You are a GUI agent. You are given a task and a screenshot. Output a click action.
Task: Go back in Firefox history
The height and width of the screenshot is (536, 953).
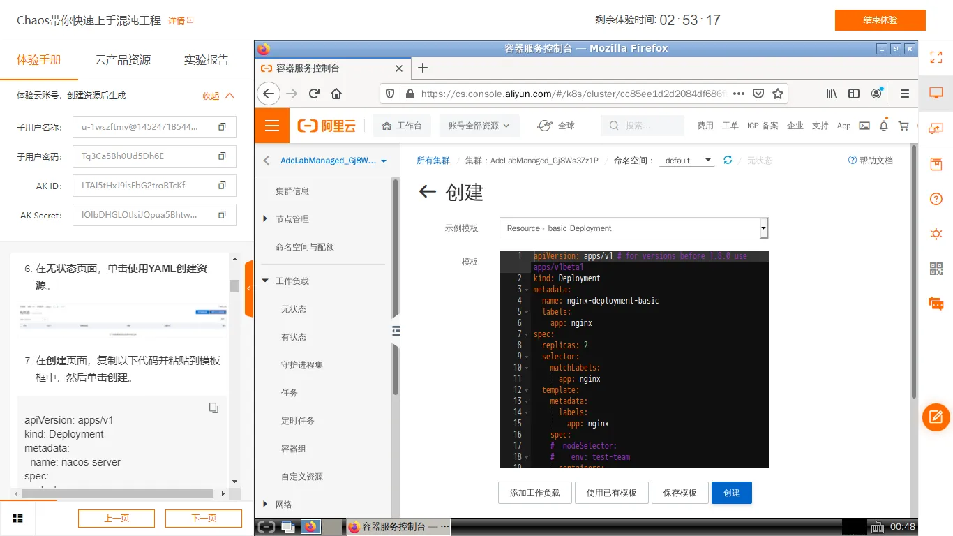pos(269,94)
